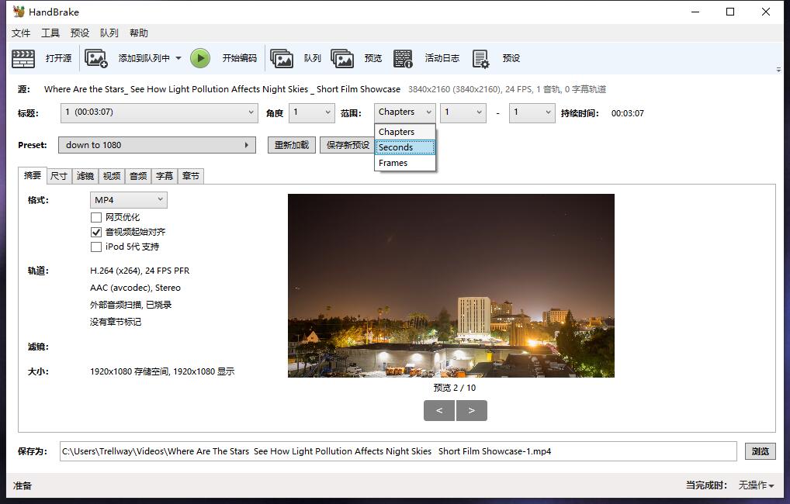Open the 添加到队列中 dropdown arrow

click(178, 58)
